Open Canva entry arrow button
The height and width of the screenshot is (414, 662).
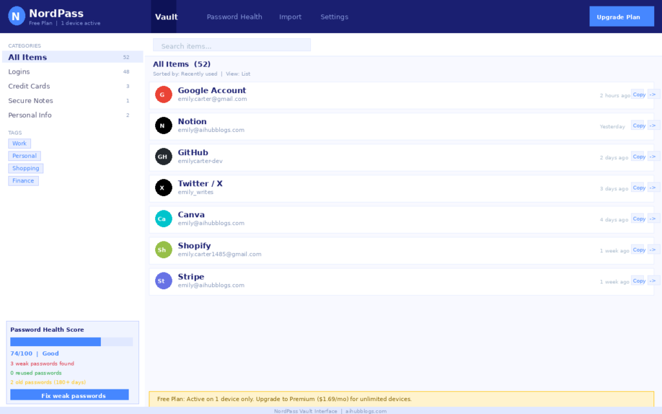pyautogui.click(x=653, y=219)
